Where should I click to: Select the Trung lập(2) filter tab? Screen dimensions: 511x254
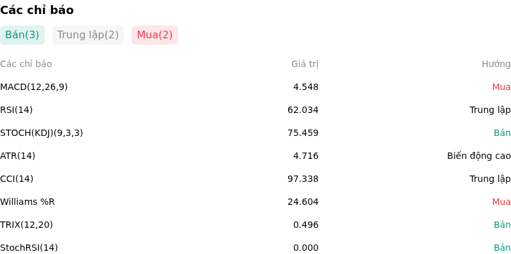pyautogui.click(x=88, y=35)
